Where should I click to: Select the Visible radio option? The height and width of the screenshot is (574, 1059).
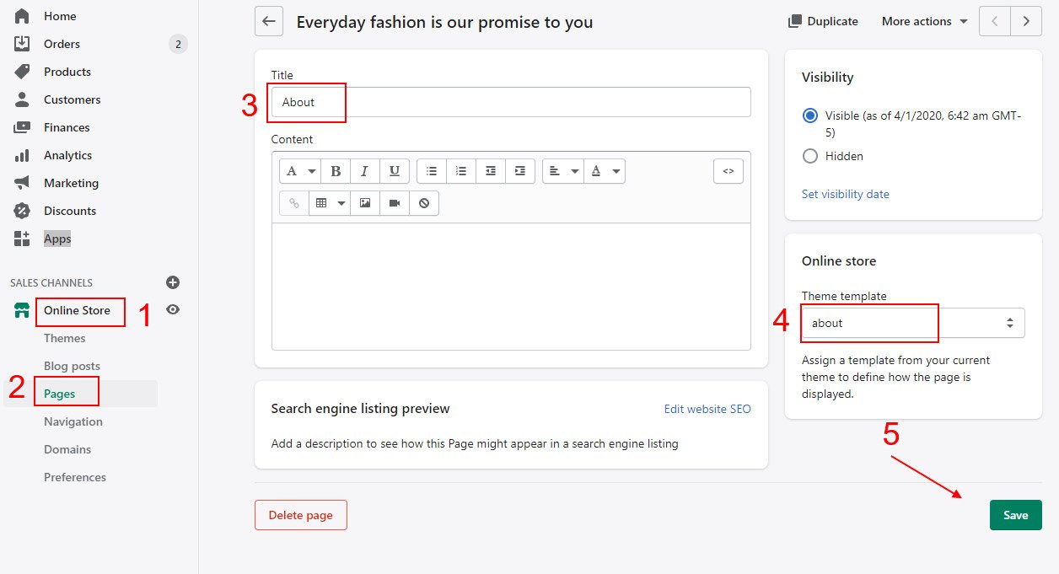pos(810,116)
